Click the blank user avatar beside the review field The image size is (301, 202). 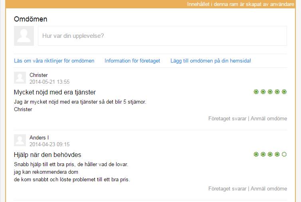coord(24,36)
